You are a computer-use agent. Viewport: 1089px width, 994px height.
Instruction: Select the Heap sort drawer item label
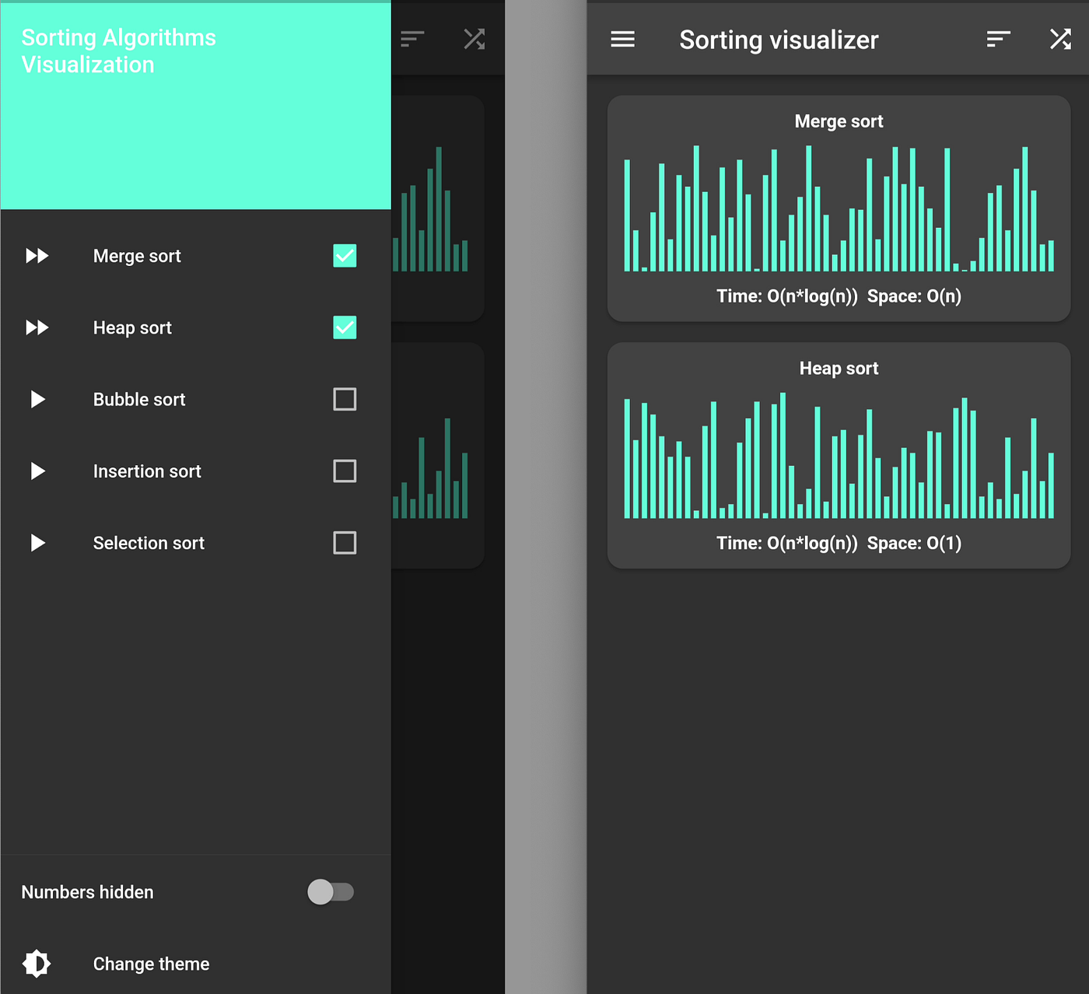click(132, 327)
